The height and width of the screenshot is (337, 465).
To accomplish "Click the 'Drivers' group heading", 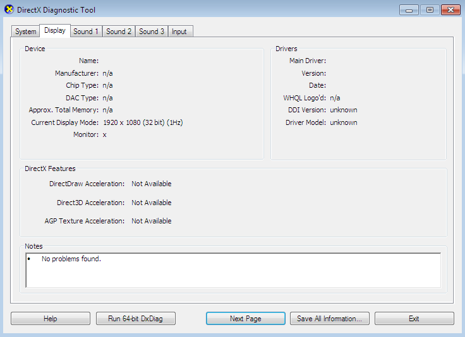I will coord(286,49).
